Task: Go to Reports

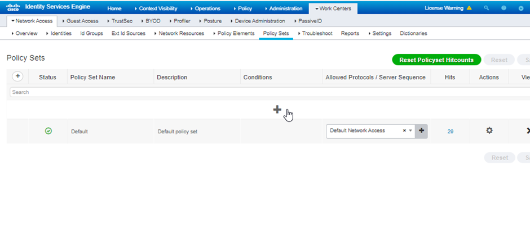Action: click(x=350, y=33)
